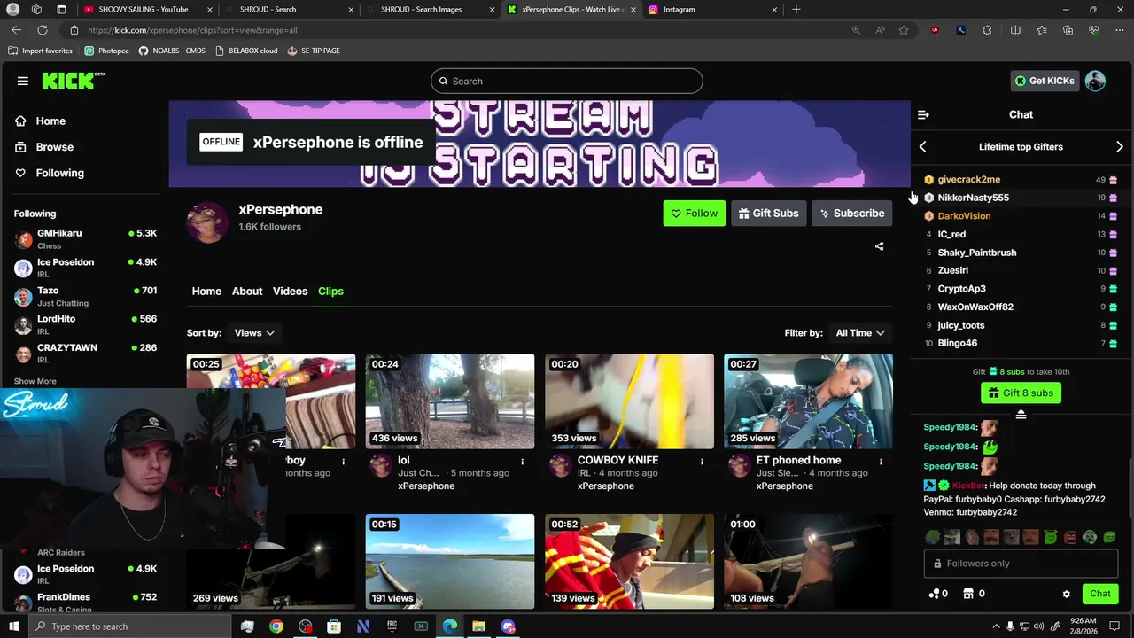
Task: Open the user profile avatar at top right
Action: click(x=1095, y=81)
